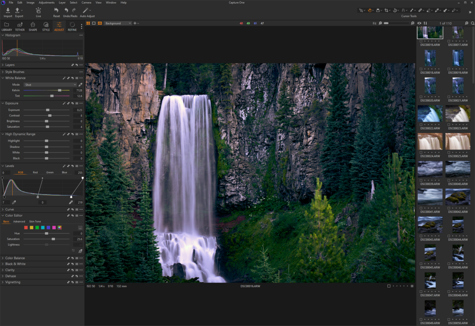475x326 pixels.
Task: Expand the Style Brushes panel
Action: coord(3,72)
